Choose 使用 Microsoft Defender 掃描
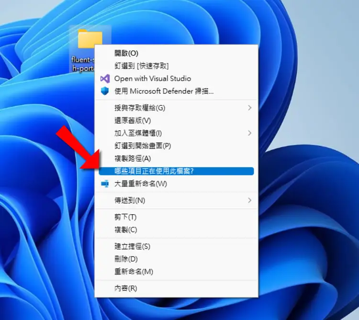The height and width of the screenshot is (320, 359). tap(176, 91)
